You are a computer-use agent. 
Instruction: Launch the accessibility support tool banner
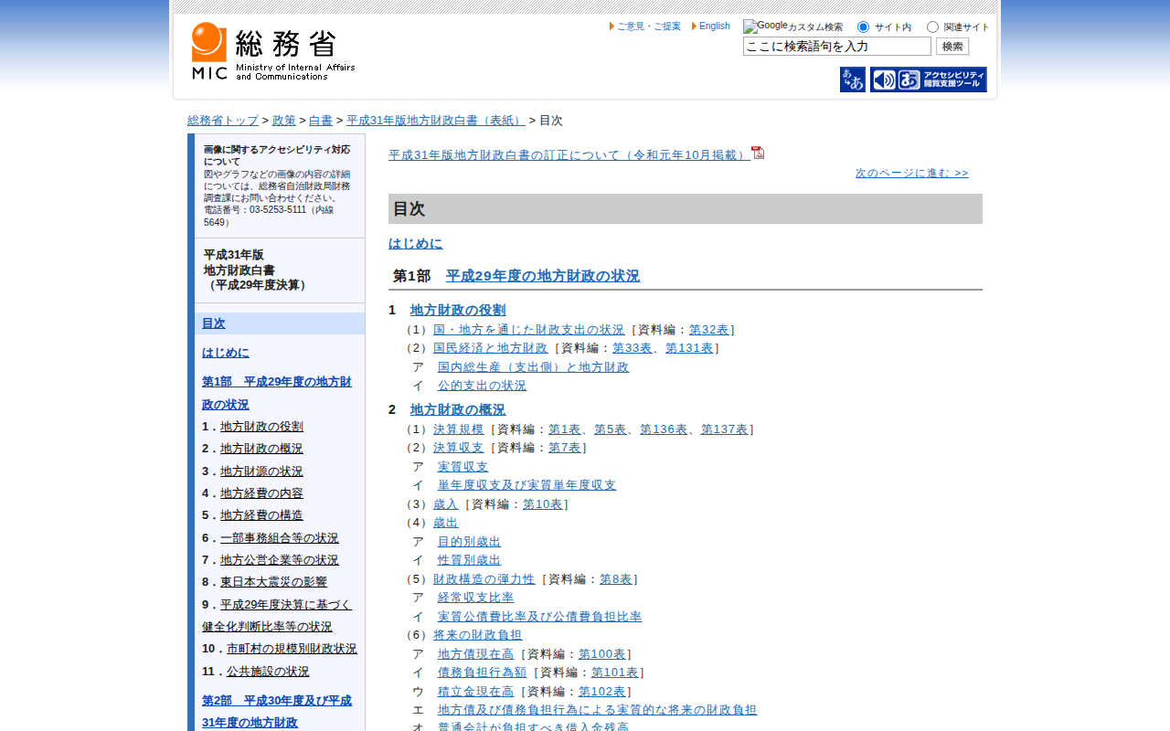pyautogui.click(x=928, y=79)
